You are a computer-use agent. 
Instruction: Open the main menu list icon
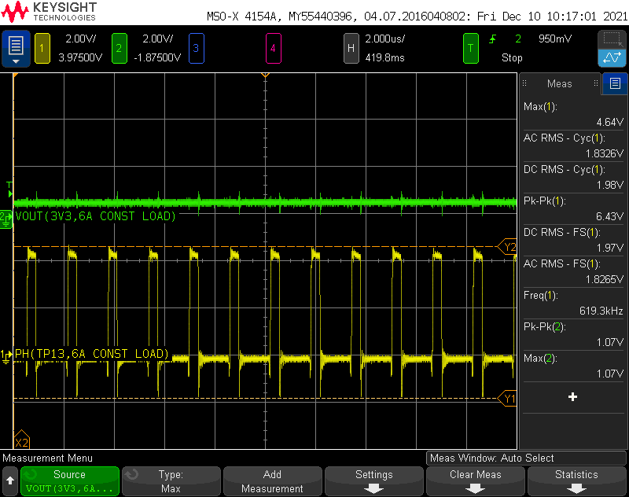(16, 48)
